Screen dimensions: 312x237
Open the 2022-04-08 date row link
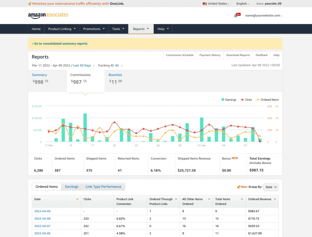(42, 219)
